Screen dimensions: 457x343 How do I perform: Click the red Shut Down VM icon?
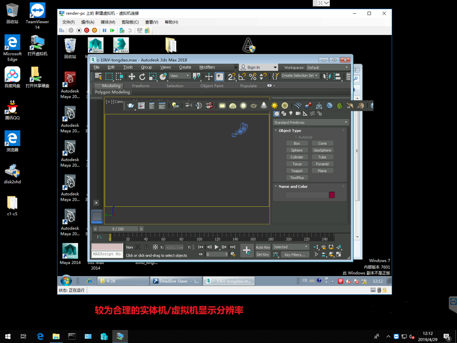tap(87, 30)
